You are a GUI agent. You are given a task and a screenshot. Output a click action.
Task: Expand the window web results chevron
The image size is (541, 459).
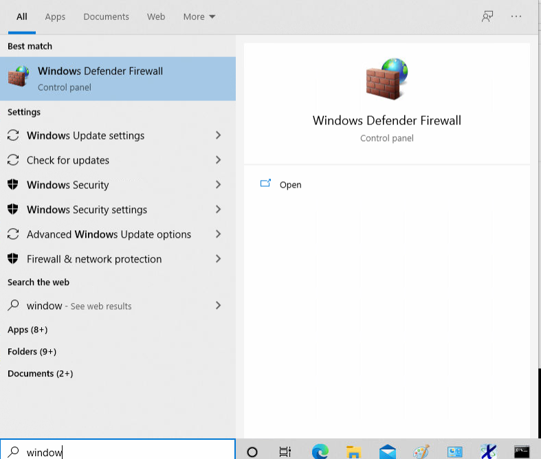tap(218, 306)
